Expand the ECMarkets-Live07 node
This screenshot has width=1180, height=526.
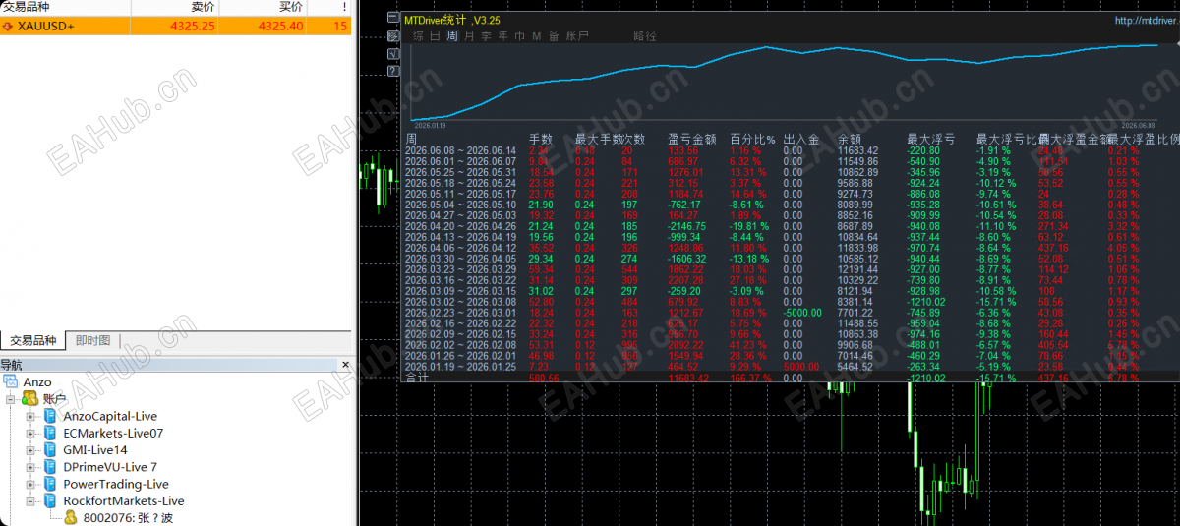30,433
